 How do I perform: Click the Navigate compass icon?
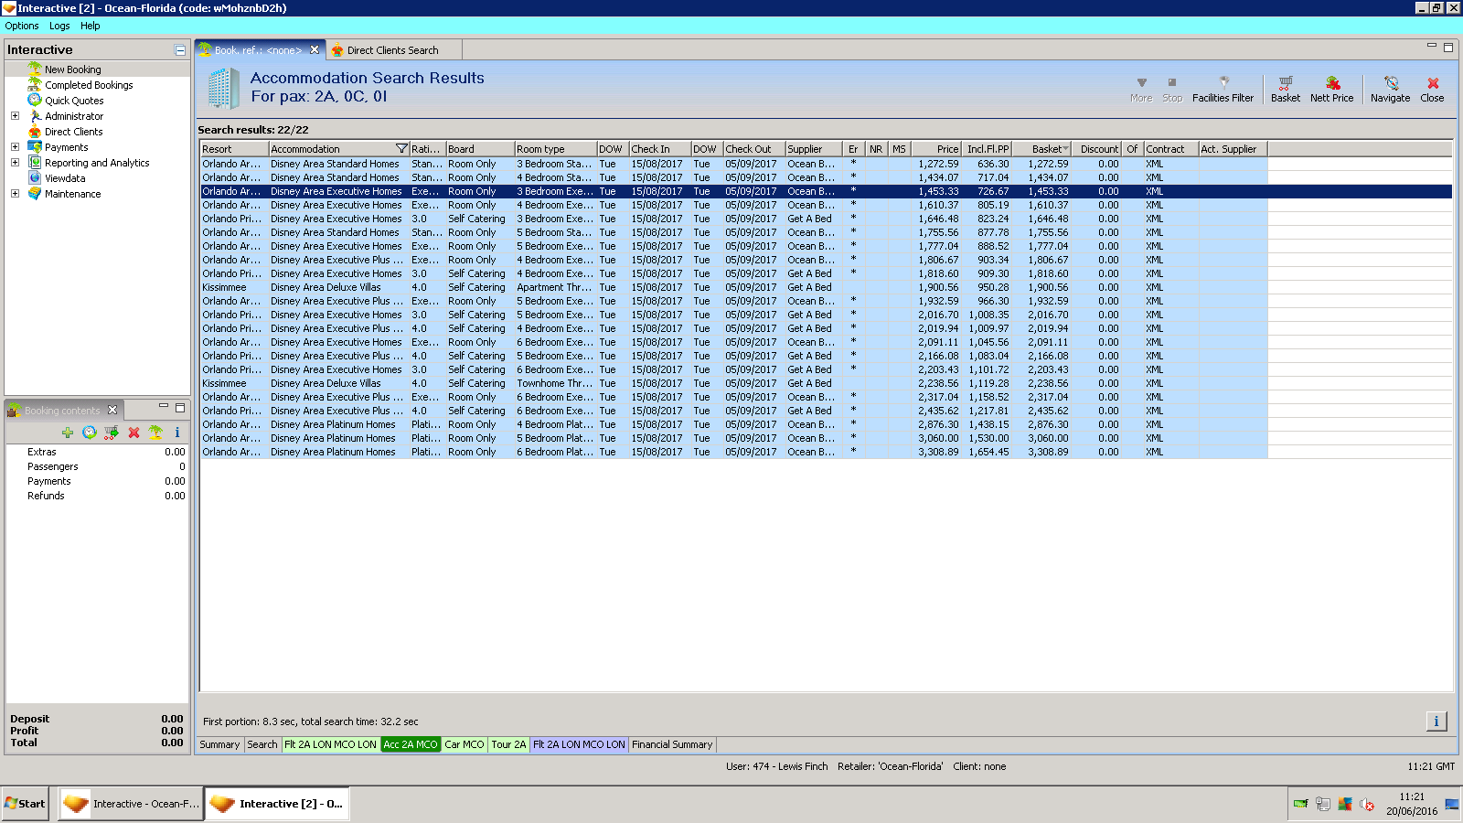[1390, 84]
